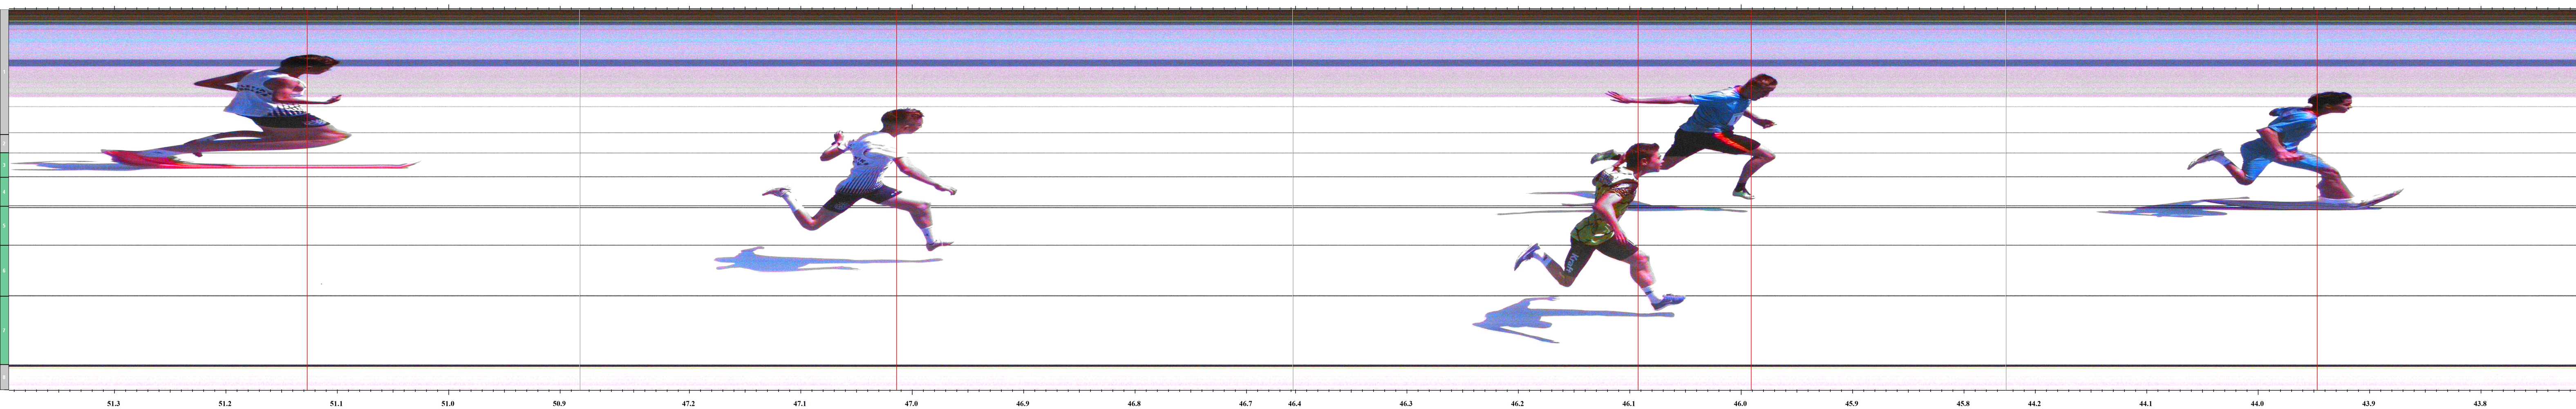Click the 51.0 time scale label
2576x409 pixels.
click(448, 404)
